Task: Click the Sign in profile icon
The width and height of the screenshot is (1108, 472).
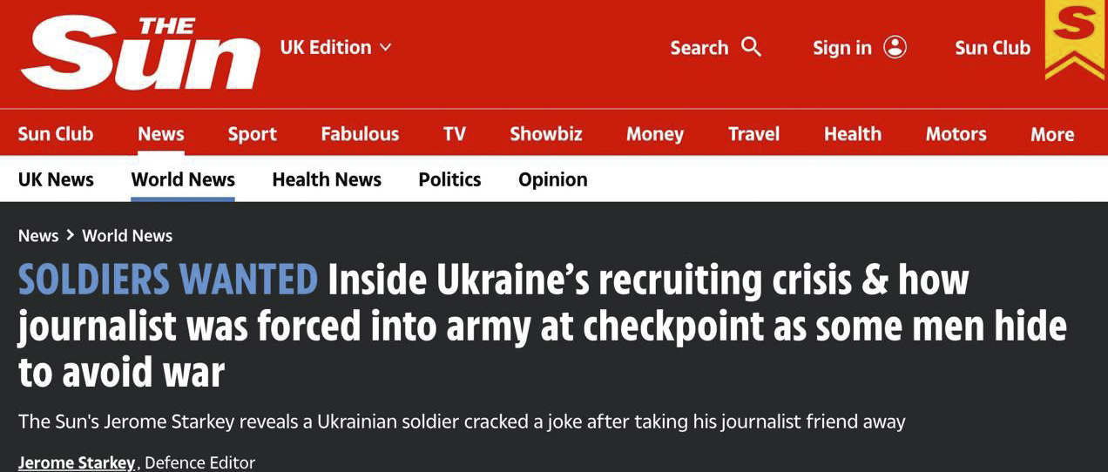Action: pos(895,47)
